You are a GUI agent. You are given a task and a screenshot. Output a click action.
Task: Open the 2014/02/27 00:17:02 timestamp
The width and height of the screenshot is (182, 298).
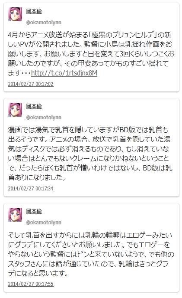[x=31, y=84]
